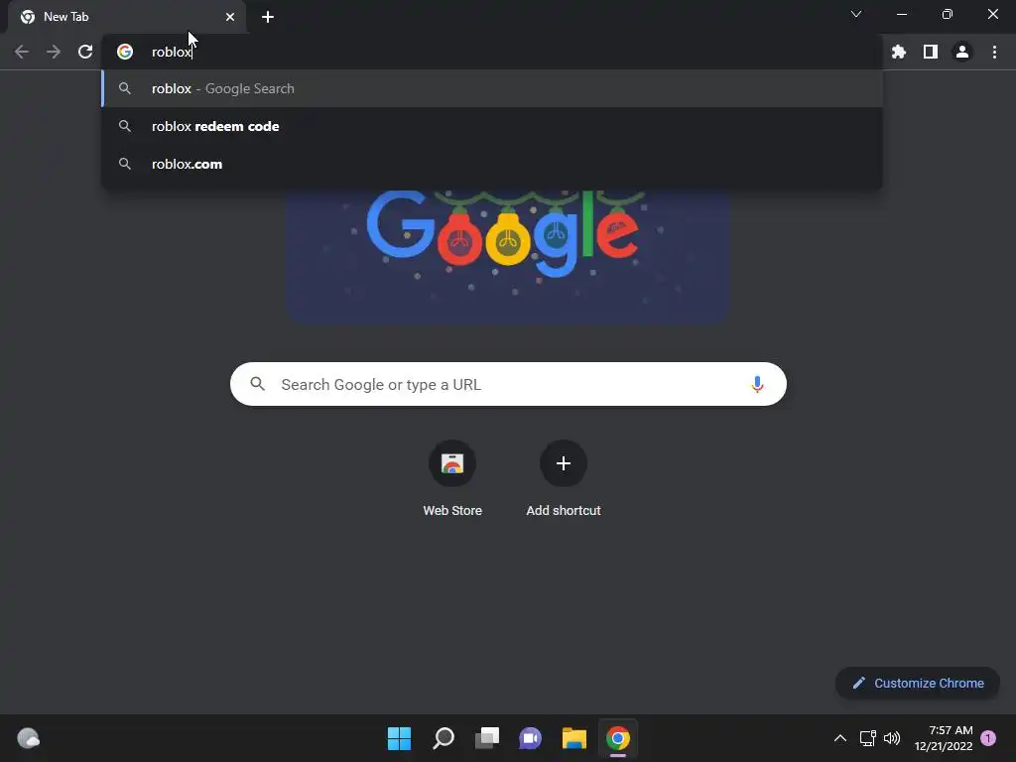Screen dimensions: 1016x762
Task: Open Customize Chrome
Action: [918, 683]
